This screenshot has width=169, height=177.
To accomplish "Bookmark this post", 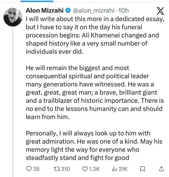I will tap(142, 169).
